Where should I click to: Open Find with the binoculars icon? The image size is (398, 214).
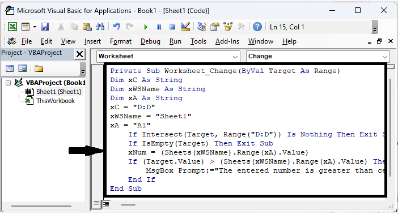click(x=100, y=27)
